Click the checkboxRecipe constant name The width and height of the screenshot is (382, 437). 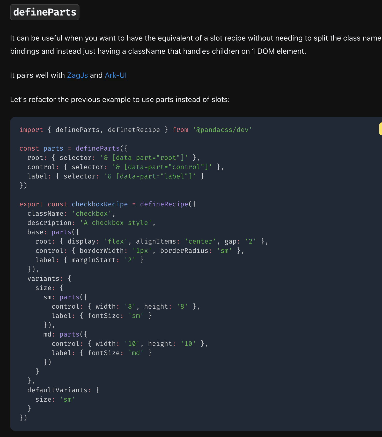tap(100, 204)
